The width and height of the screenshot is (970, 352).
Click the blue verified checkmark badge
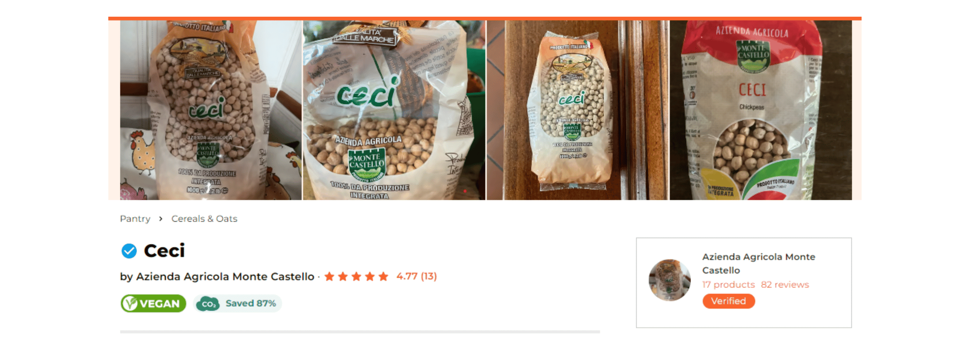pos(129,251)
